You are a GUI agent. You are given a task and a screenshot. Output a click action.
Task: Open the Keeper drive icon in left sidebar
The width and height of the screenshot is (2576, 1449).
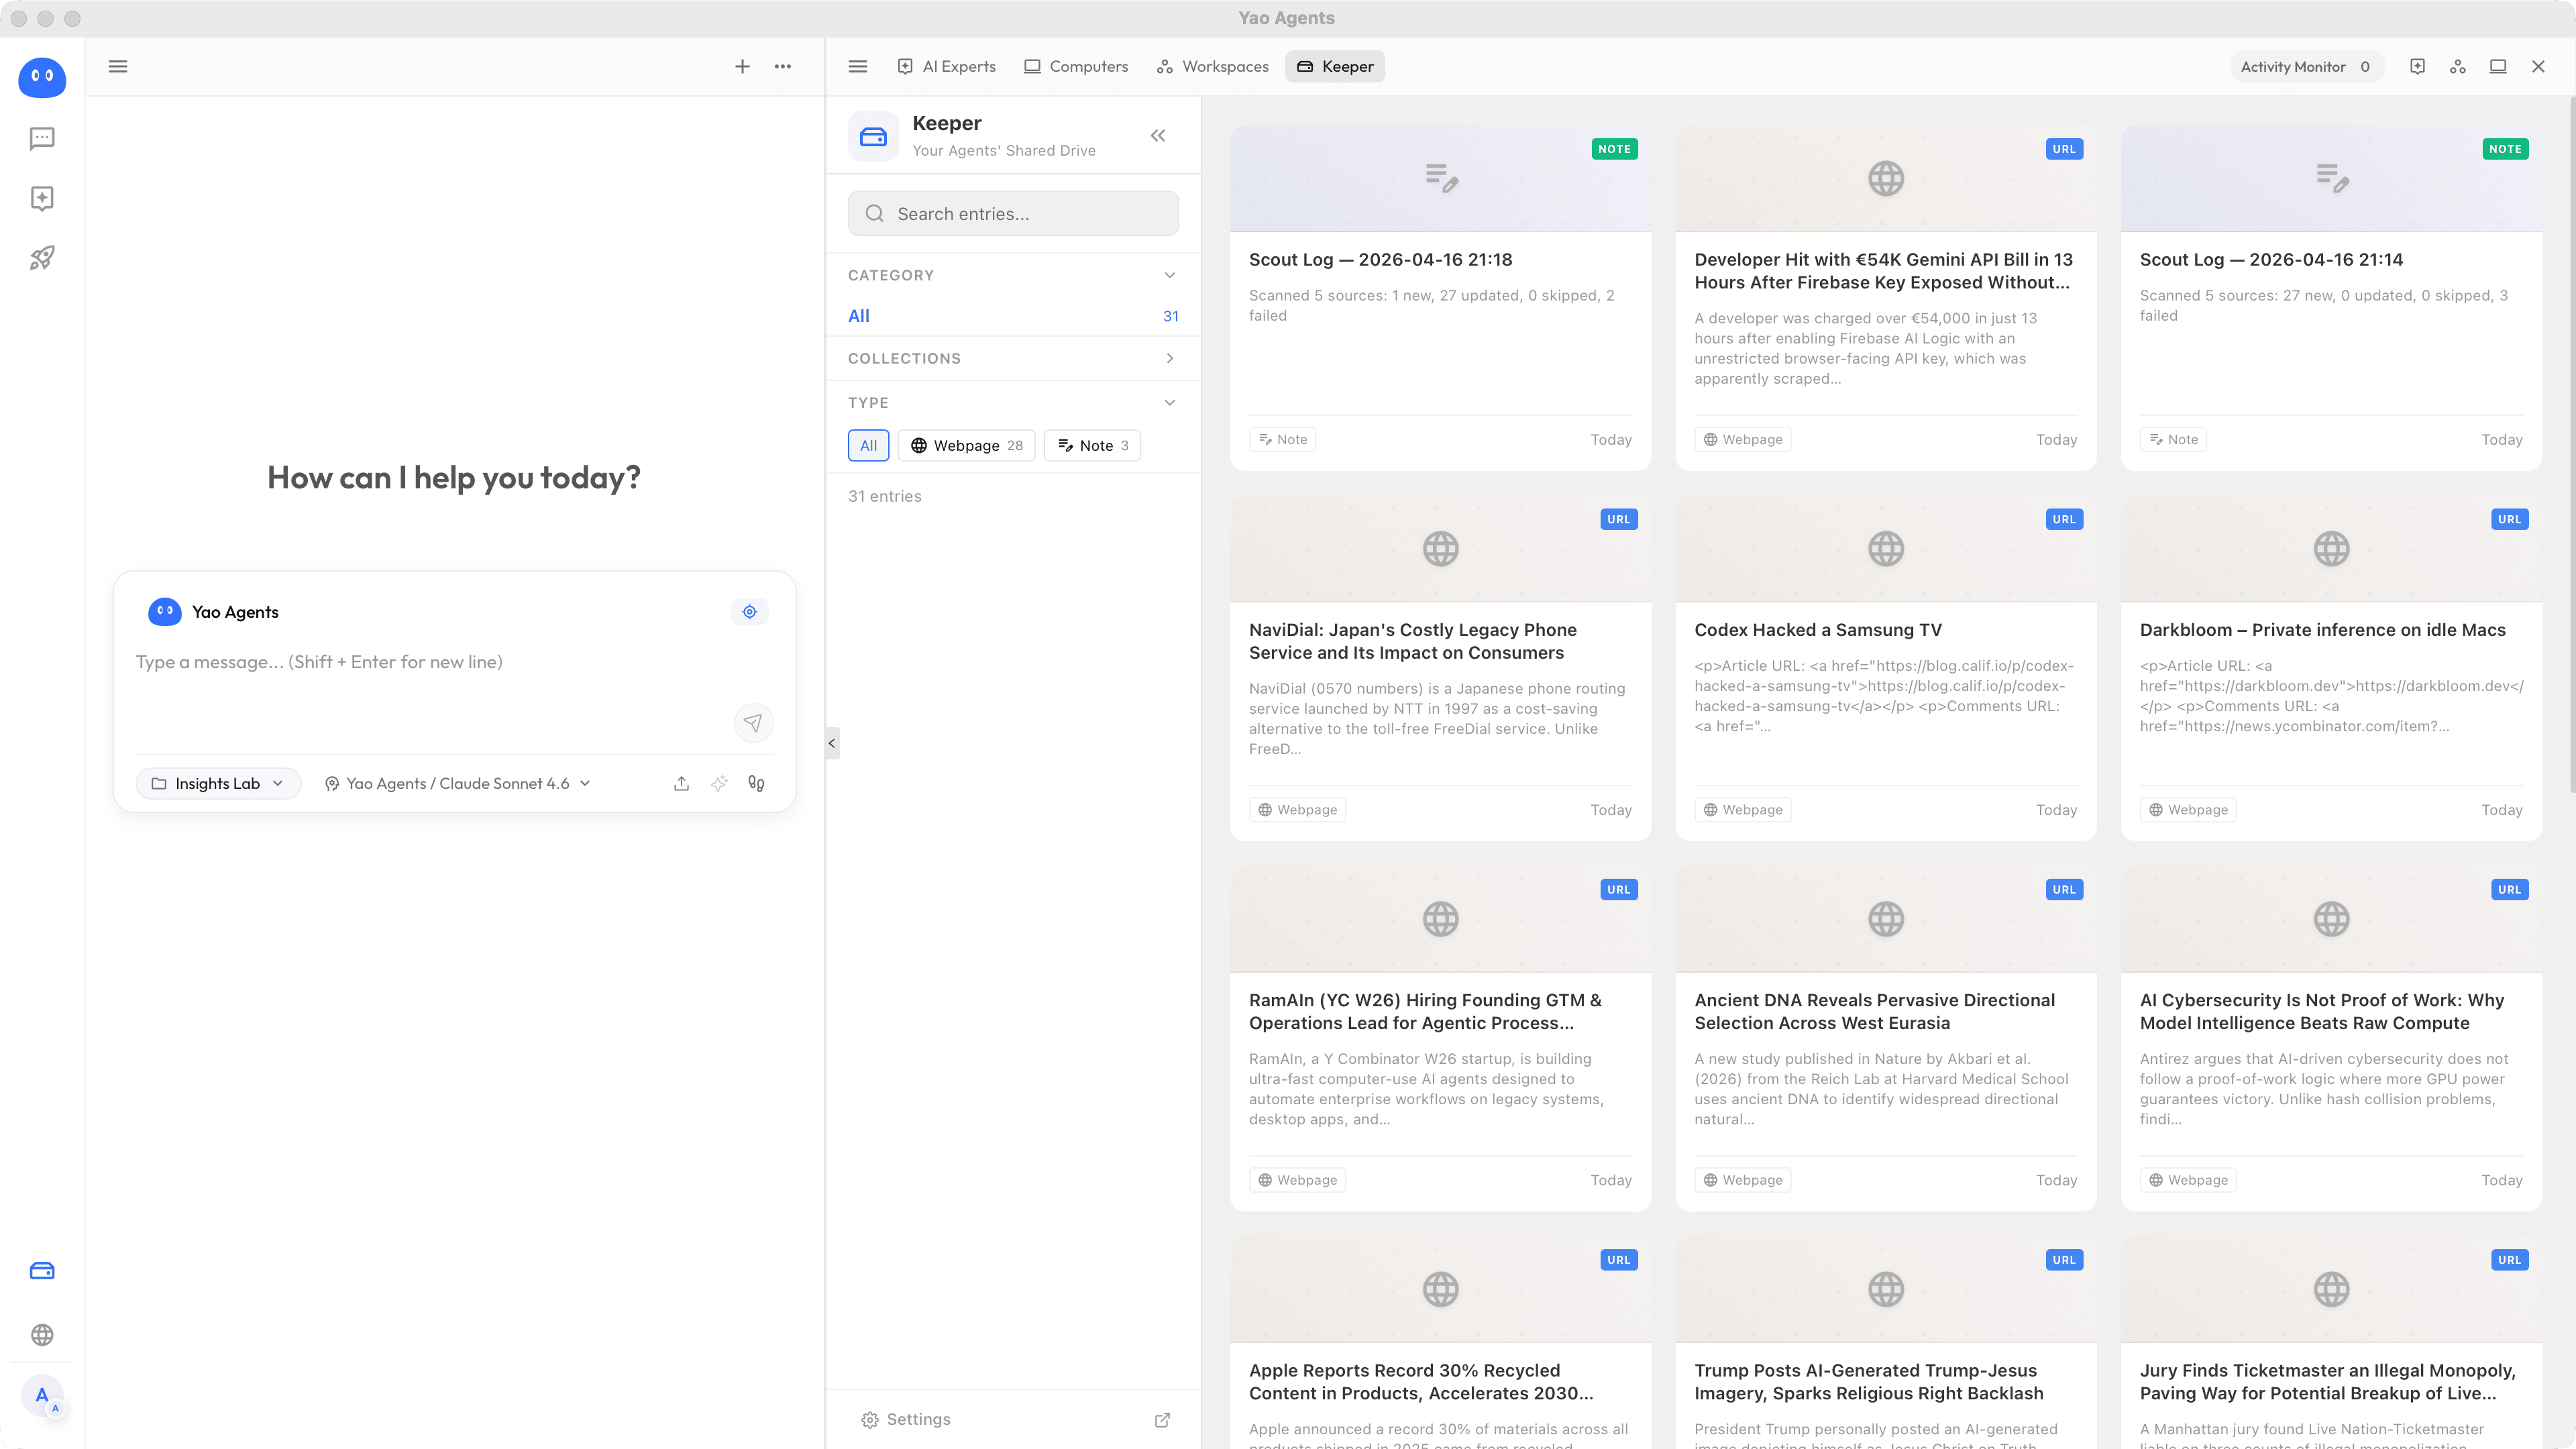click(42, 1270)
